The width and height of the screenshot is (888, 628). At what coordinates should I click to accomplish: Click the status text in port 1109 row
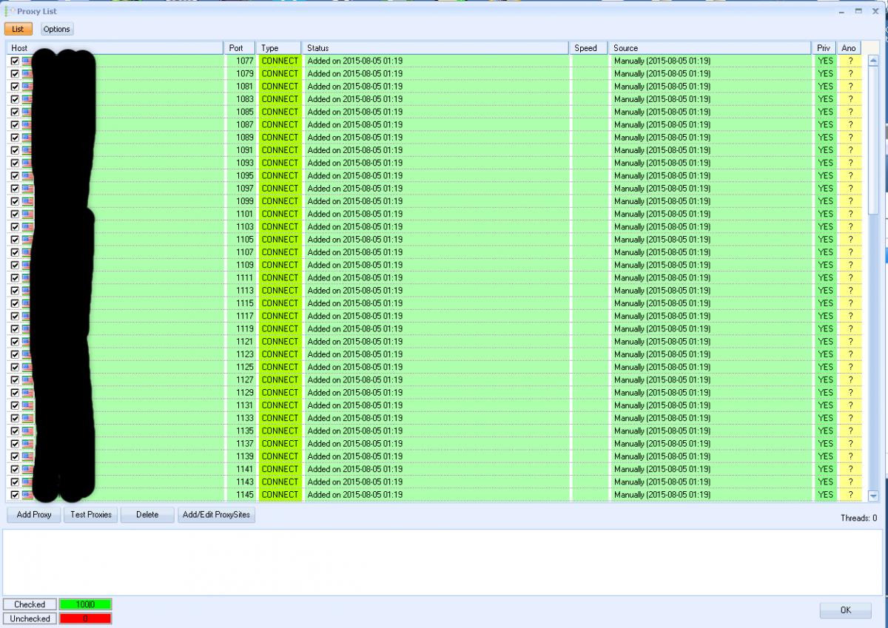(x=355, y=265)
